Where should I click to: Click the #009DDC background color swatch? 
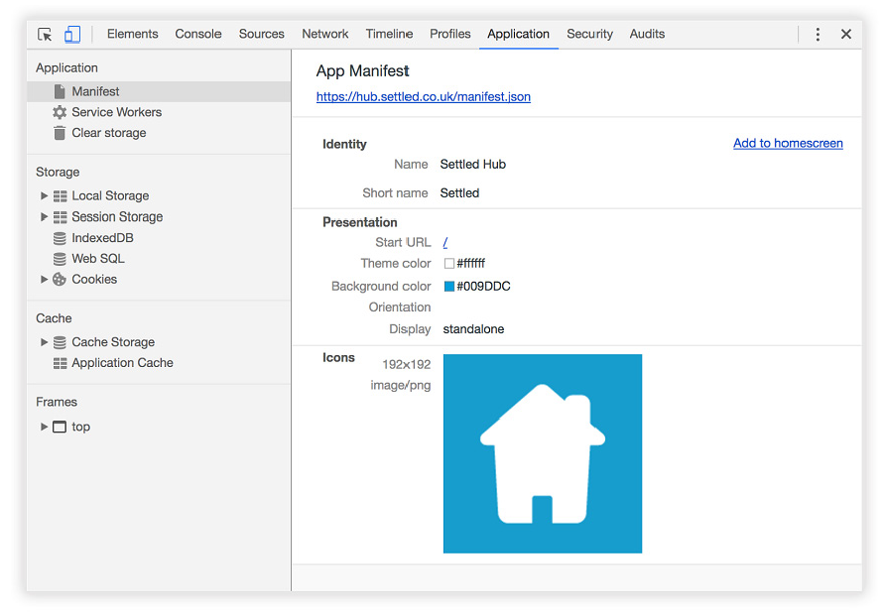[449, 287]
